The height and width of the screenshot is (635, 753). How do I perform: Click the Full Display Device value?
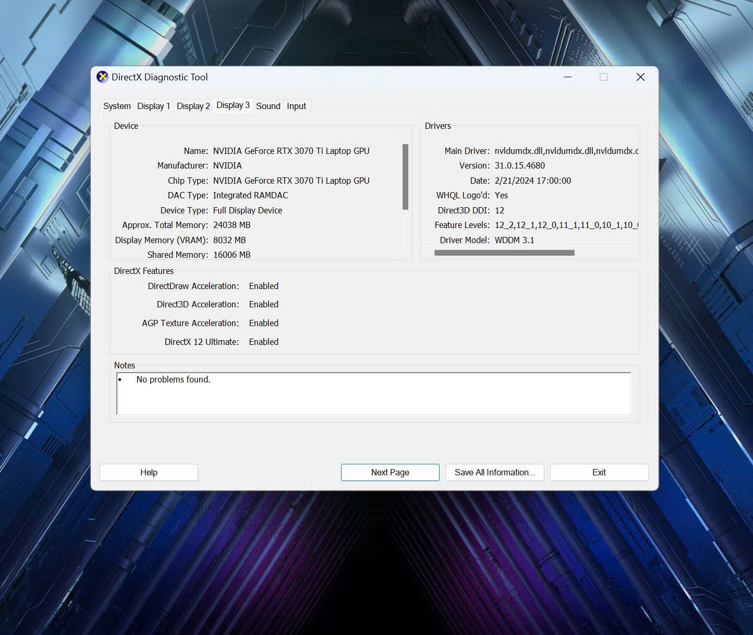[x=248, y=210]
